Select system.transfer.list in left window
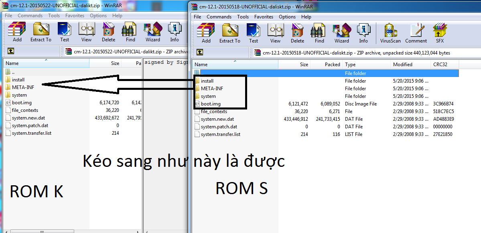481x233 pixels. pyautogui.click(x=28, y=134)
